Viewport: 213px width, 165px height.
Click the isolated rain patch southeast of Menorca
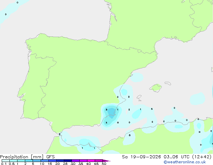coord(198,99)
